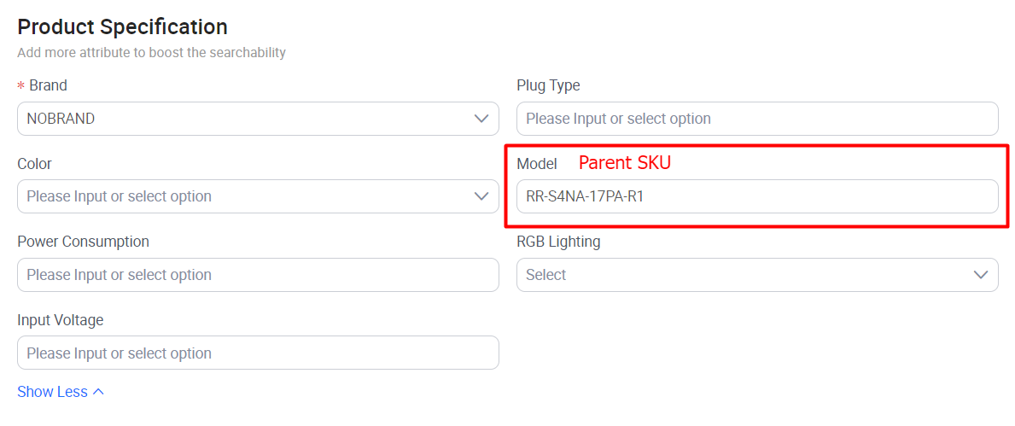
Task: Focus the Plug Type input field
Action: pyautogui.click(x=756, y=119)
